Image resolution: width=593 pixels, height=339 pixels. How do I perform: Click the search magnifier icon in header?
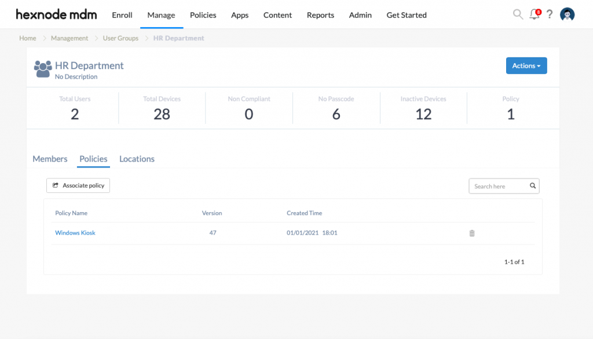click(518, 14)
